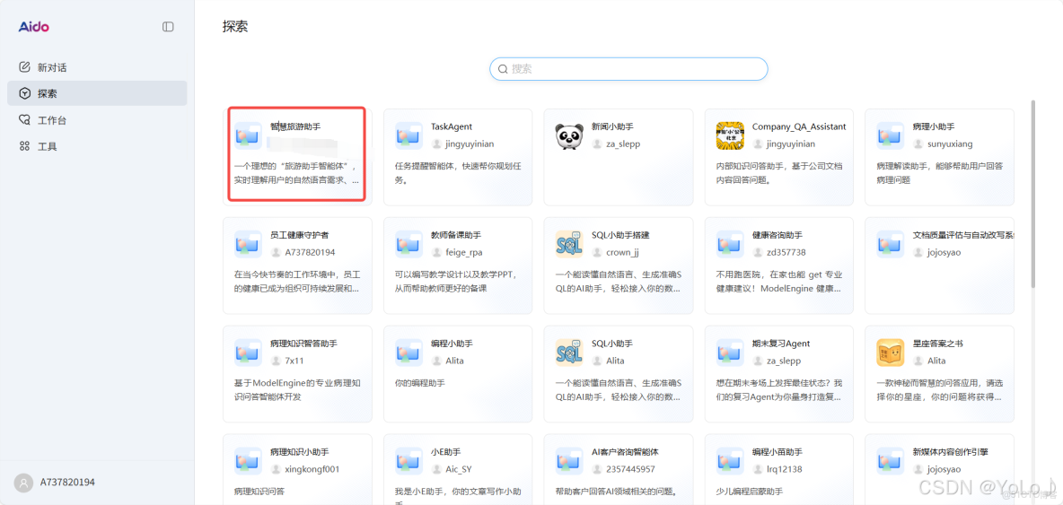
Task: Click the 病理小助手 app icon
Action: pyautogui.click(x=890, y=135)
